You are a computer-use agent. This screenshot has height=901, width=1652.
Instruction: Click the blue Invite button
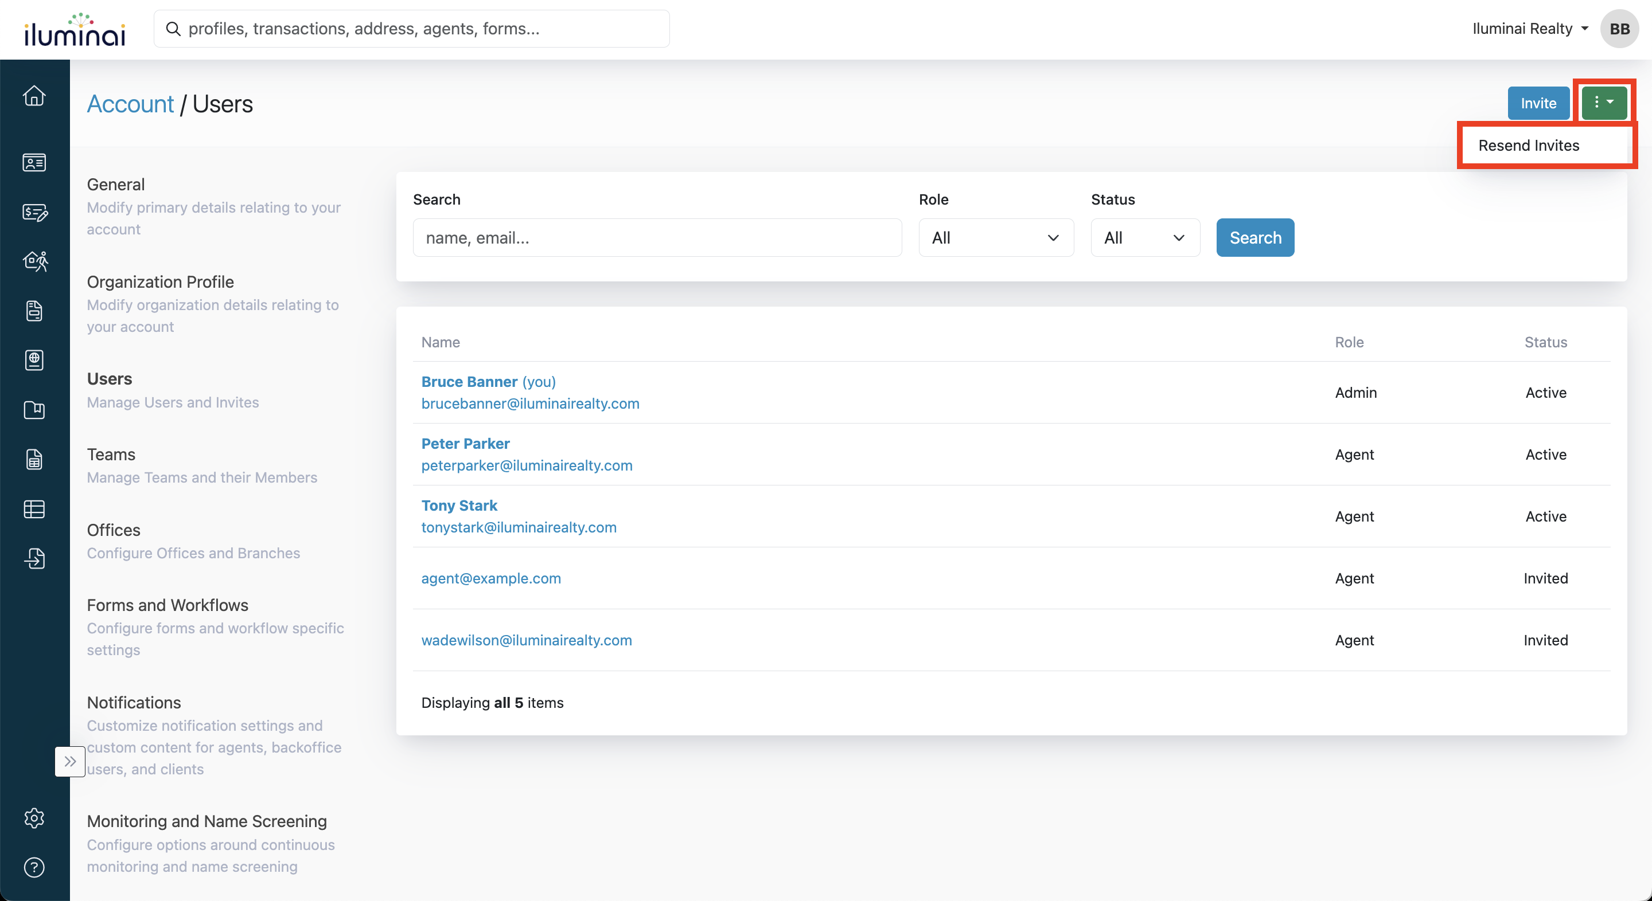tap(1538, 103)
